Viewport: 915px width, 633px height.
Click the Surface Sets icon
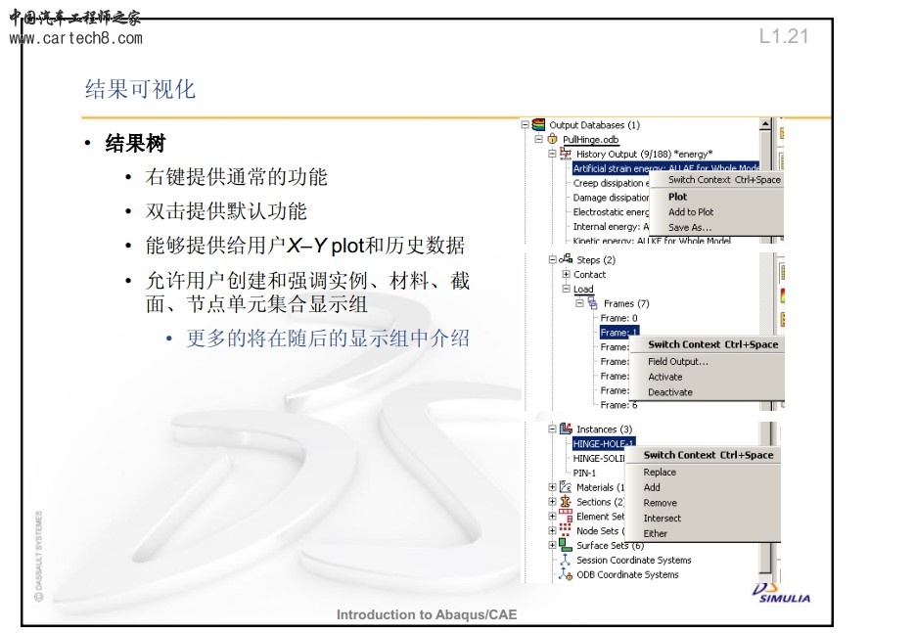(x=566, y=545)
